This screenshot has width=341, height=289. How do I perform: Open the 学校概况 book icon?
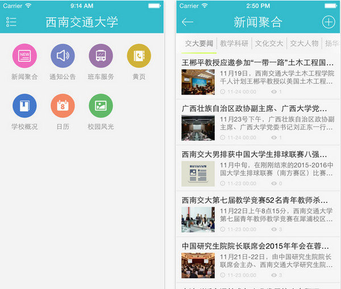tap(24, 106)
